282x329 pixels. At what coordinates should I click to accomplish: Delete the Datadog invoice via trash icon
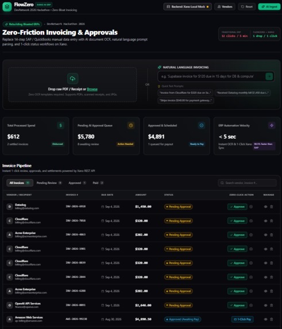click(271, 207)
